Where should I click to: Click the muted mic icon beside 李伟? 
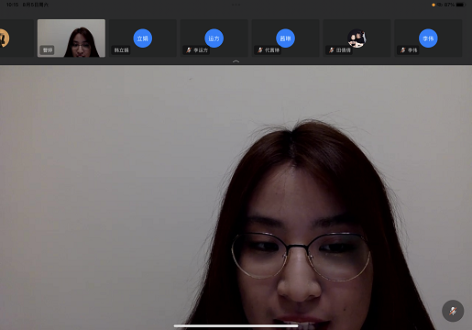coord(403,50)
